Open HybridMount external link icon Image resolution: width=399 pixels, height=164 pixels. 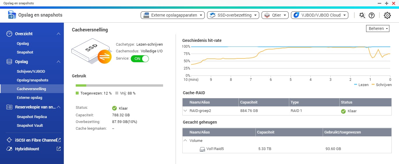point(59,149)
